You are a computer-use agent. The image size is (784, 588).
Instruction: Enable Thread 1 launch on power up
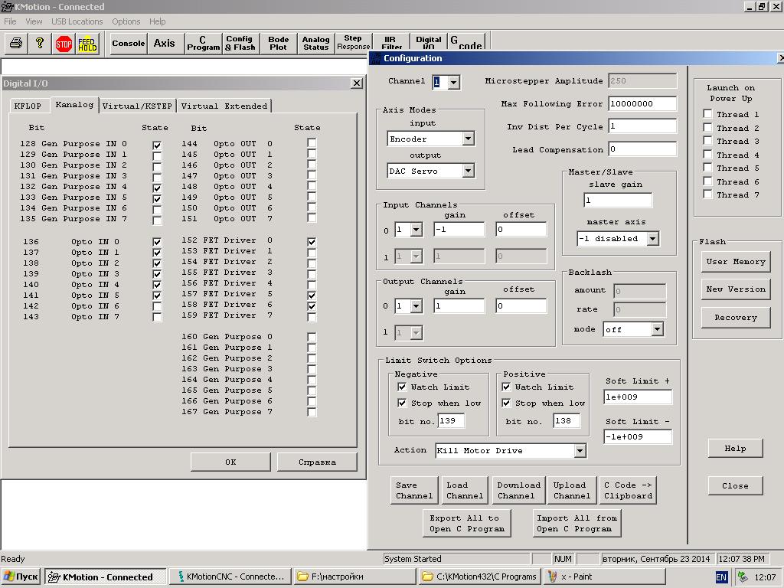tap(707, 115)
